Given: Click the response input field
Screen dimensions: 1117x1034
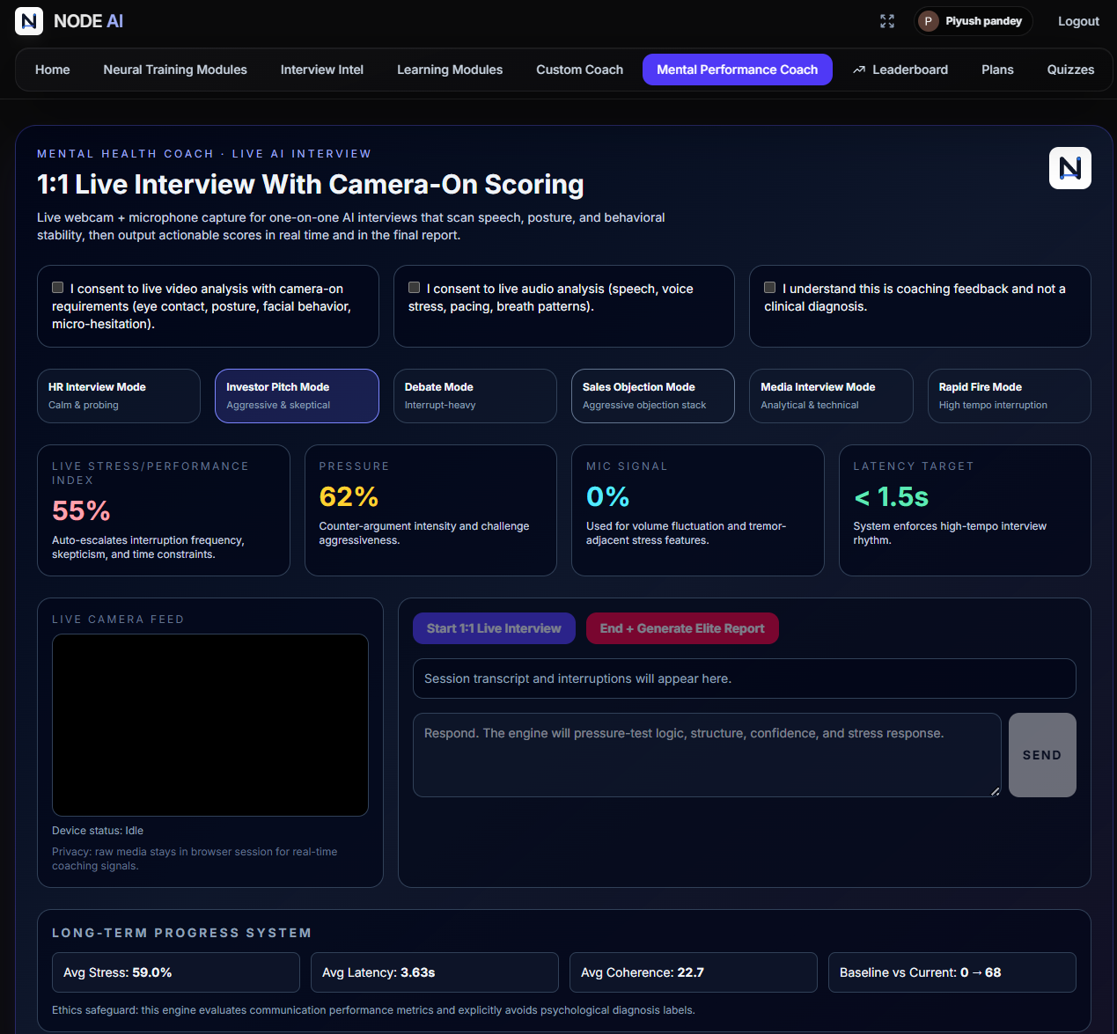Looking at the screenshot, I should [x=704, y=754].
